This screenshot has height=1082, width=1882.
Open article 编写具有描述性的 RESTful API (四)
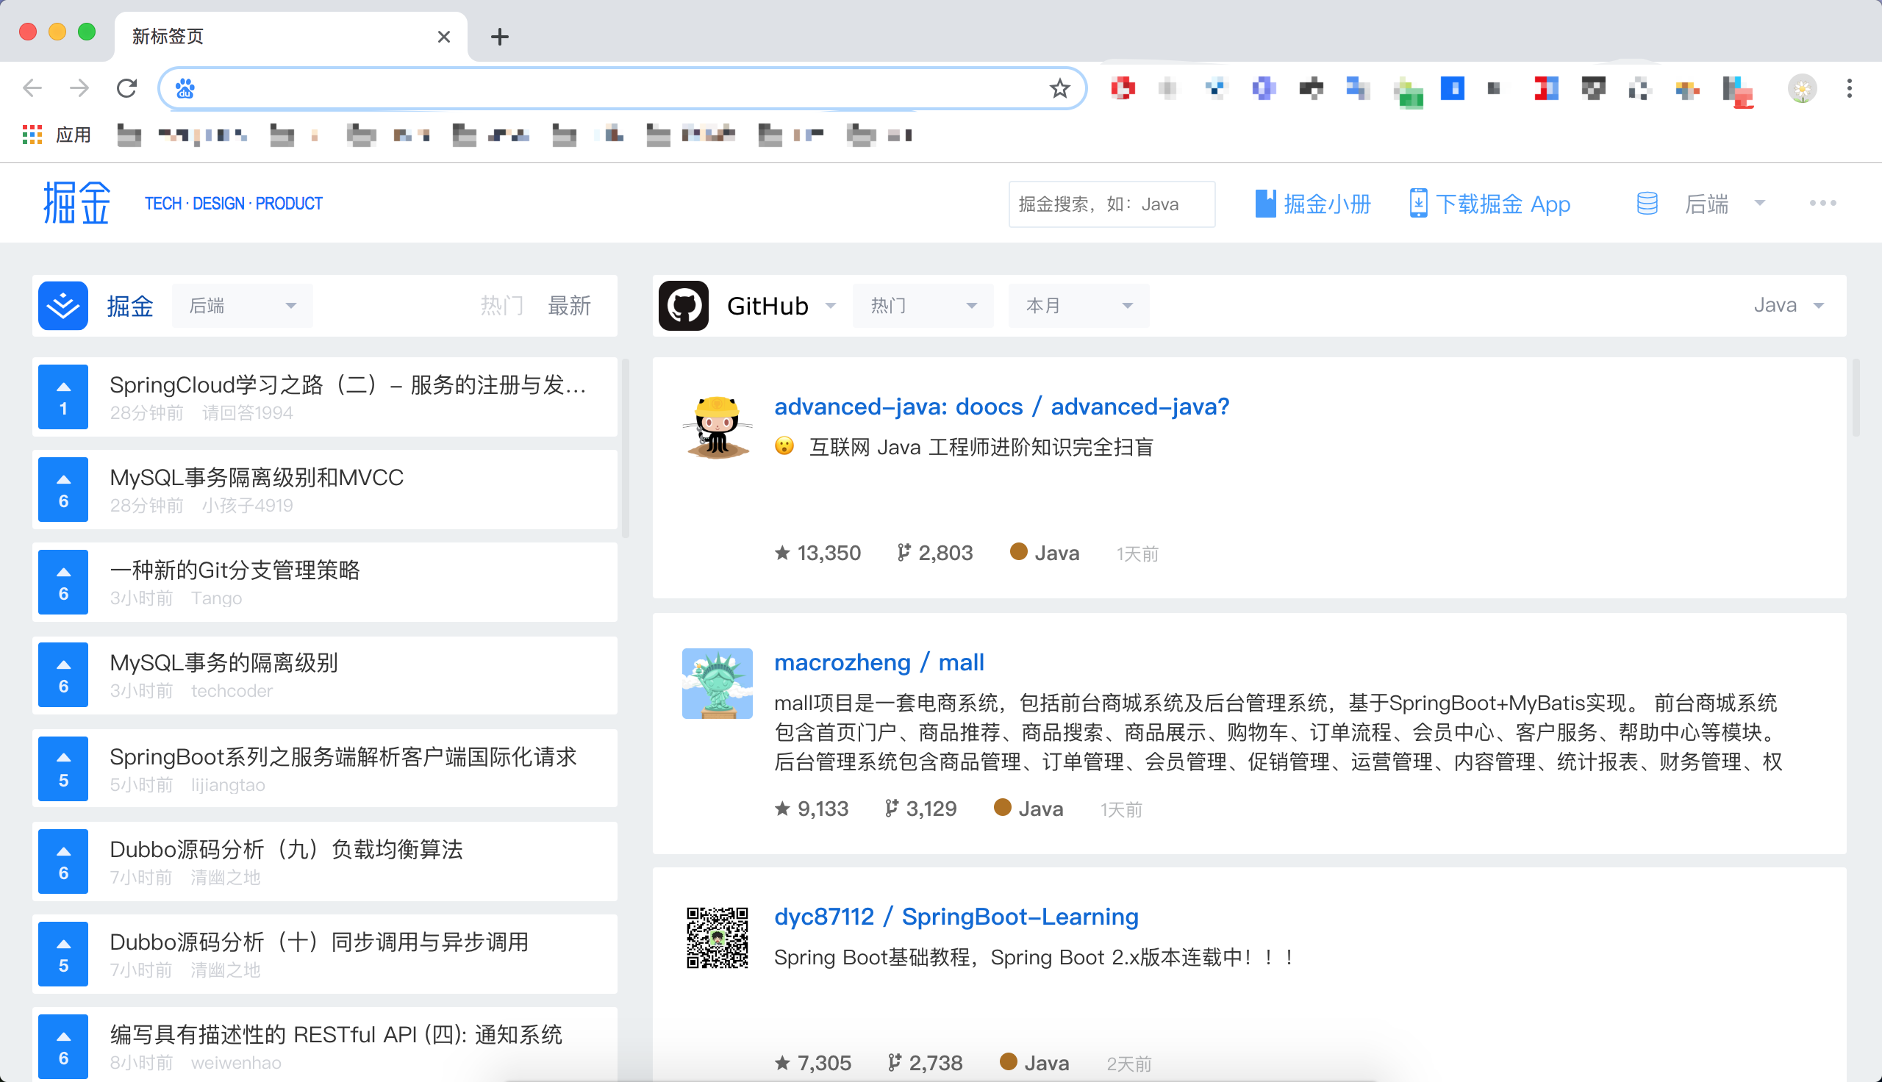pyautogui.click(x=336, y=1033)
